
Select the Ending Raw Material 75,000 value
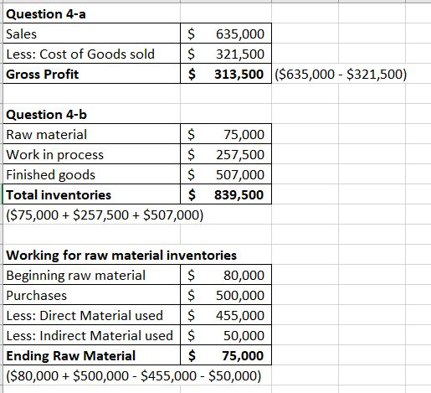(x=226, y=355)
